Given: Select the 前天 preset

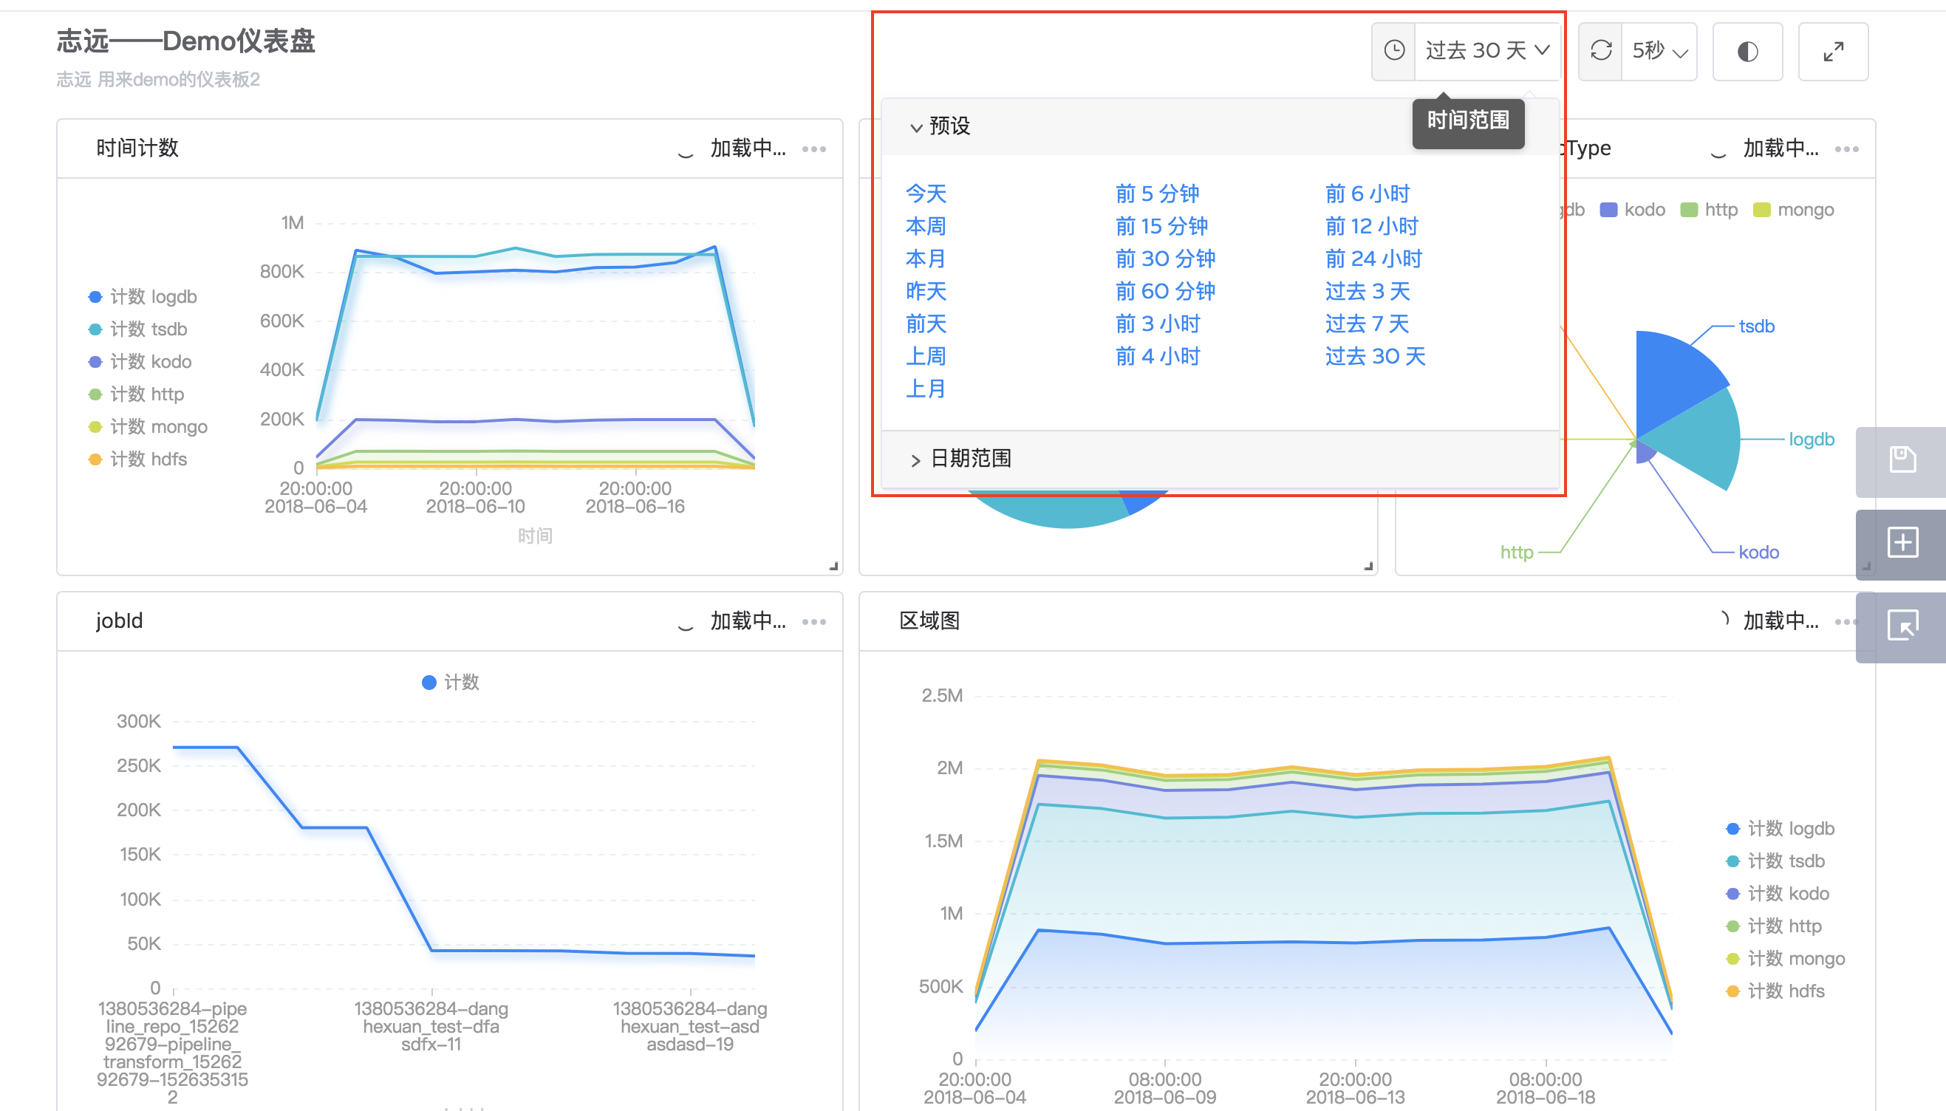Looking at the screenshot, I should point(926,324).
